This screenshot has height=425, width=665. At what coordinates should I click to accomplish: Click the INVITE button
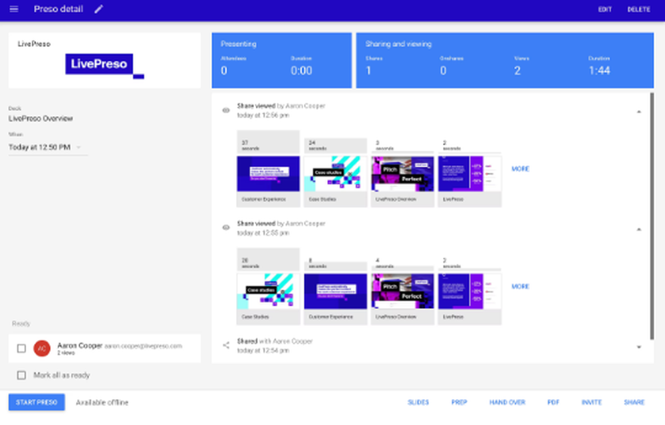[592, 402]
